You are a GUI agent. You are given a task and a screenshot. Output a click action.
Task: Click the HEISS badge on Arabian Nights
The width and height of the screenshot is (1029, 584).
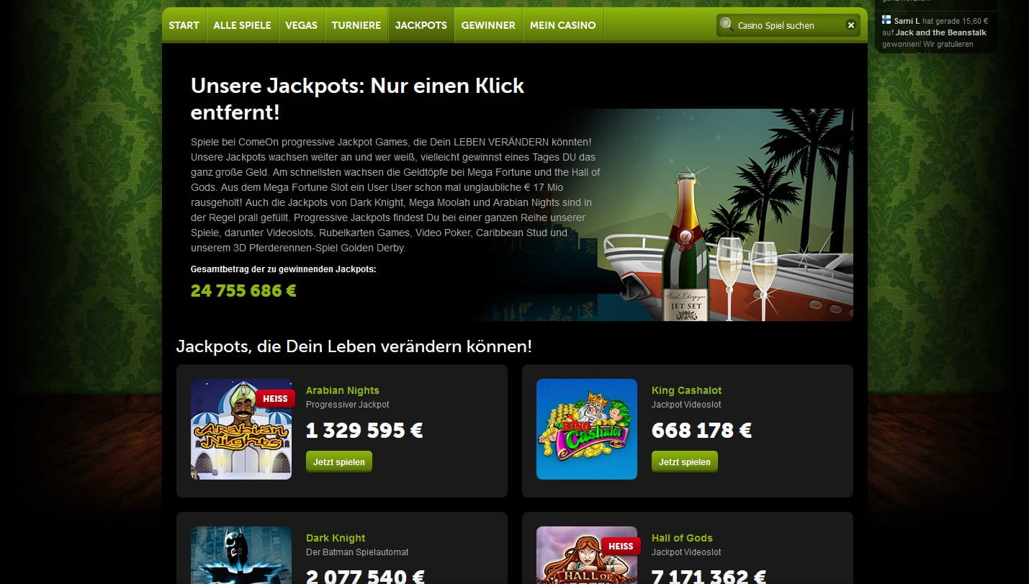pyautogui.click(x=275, y=398)
